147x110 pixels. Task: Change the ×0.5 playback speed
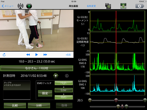(x=68, y=55)
